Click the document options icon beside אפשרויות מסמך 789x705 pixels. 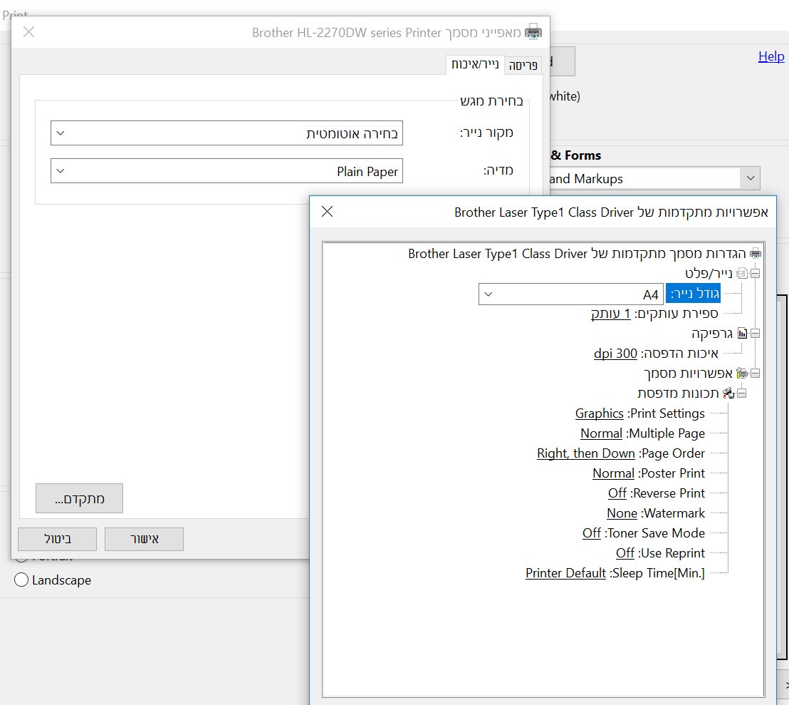tap(742, 373)
